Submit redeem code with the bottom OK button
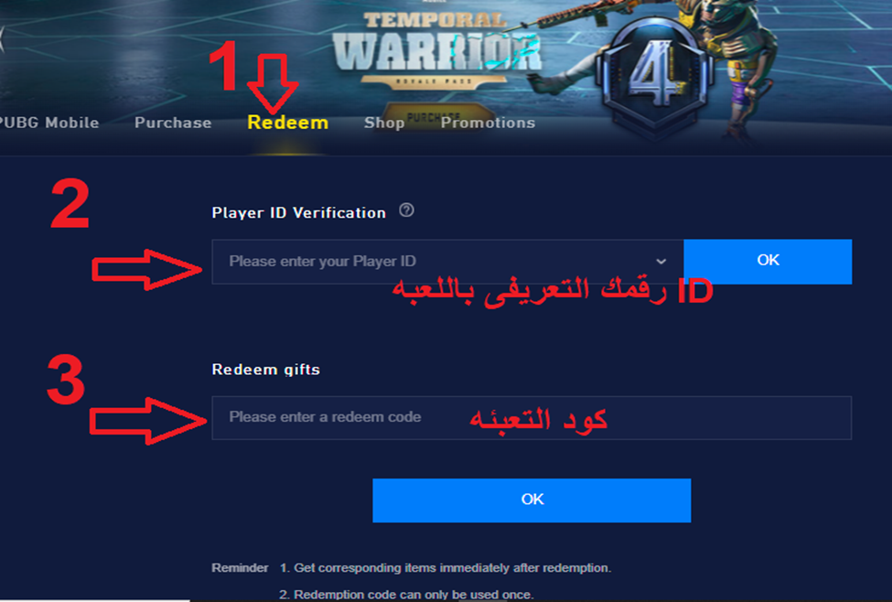Image resolution: width=892 pixels, height=602 pixels. pyautogui.click(x=532, y=500)
